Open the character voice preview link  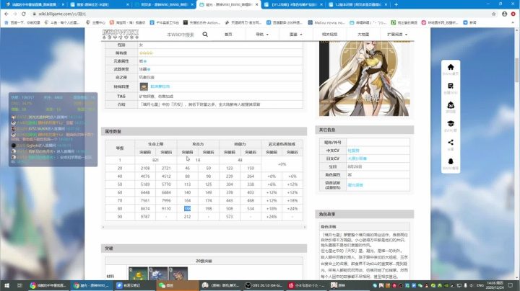[355, 185]
